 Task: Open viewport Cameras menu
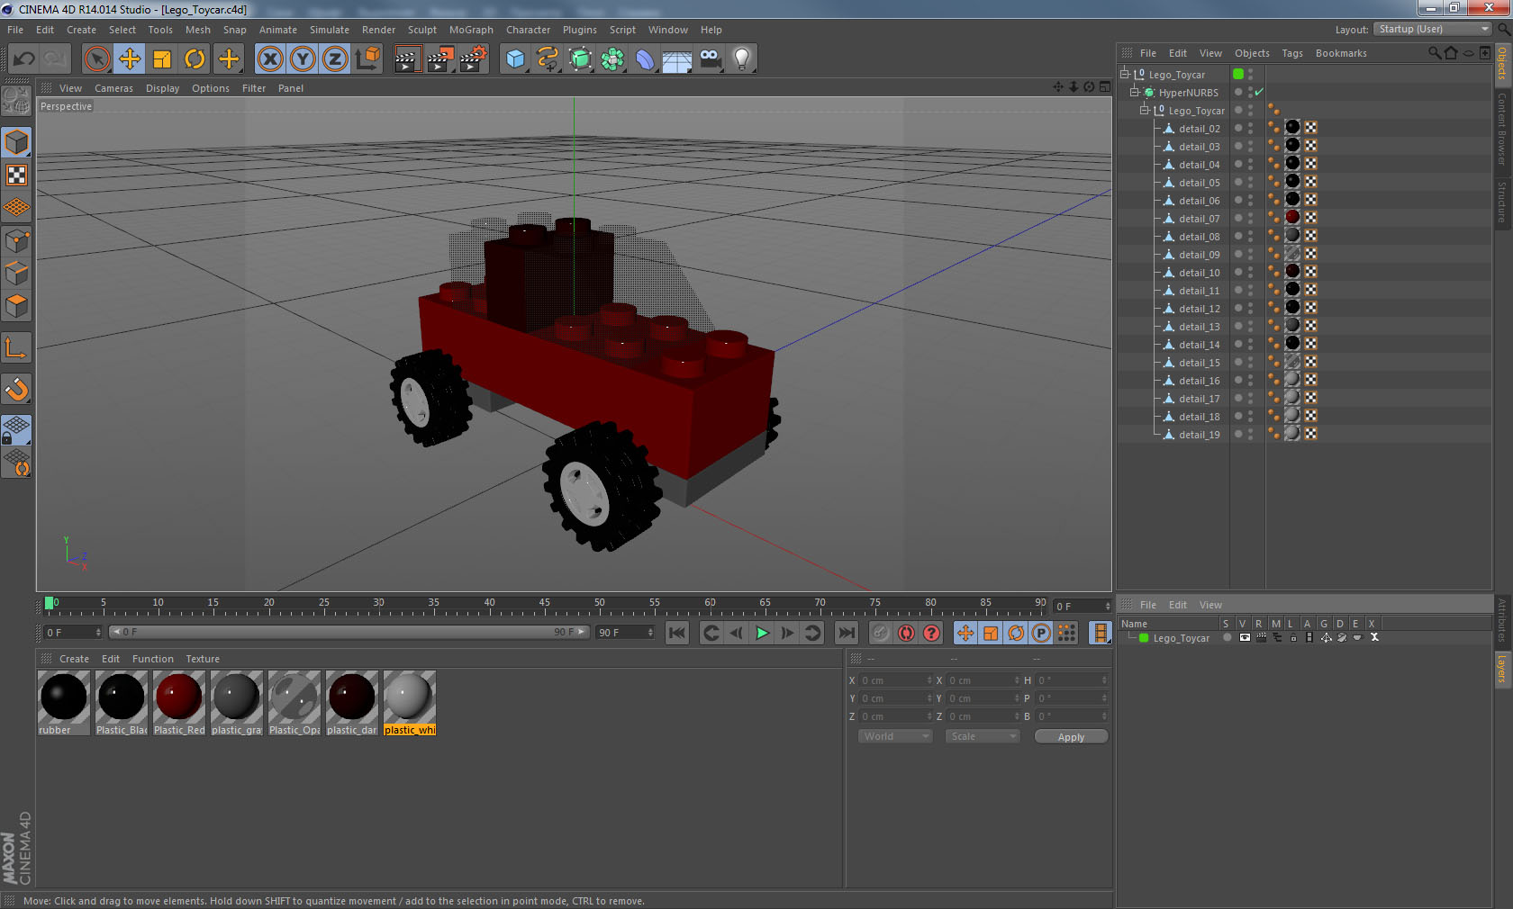113,88
